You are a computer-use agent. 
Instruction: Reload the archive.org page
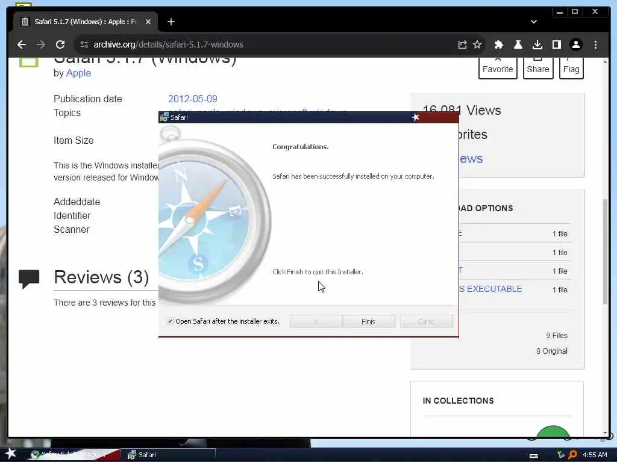pyautogui.click(x=60, y=45)
